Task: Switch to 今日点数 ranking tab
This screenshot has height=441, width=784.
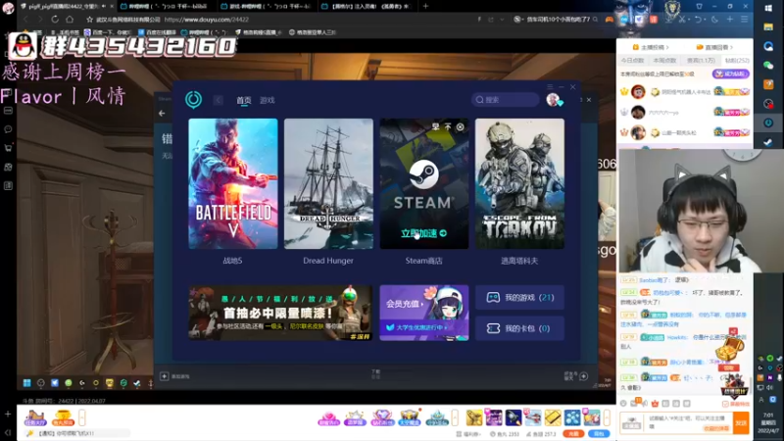Action: 632,60
